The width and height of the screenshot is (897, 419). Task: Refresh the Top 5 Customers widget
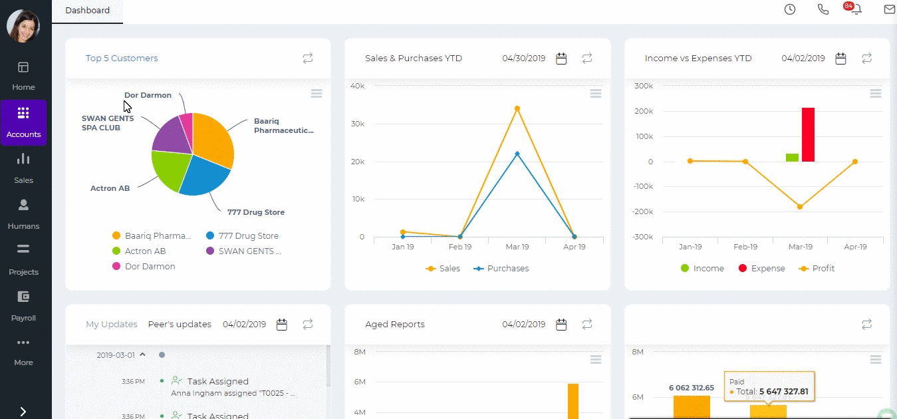(308, 59)
